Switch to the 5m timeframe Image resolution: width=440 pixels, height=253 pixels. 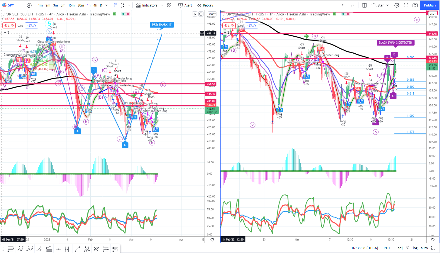63,5
